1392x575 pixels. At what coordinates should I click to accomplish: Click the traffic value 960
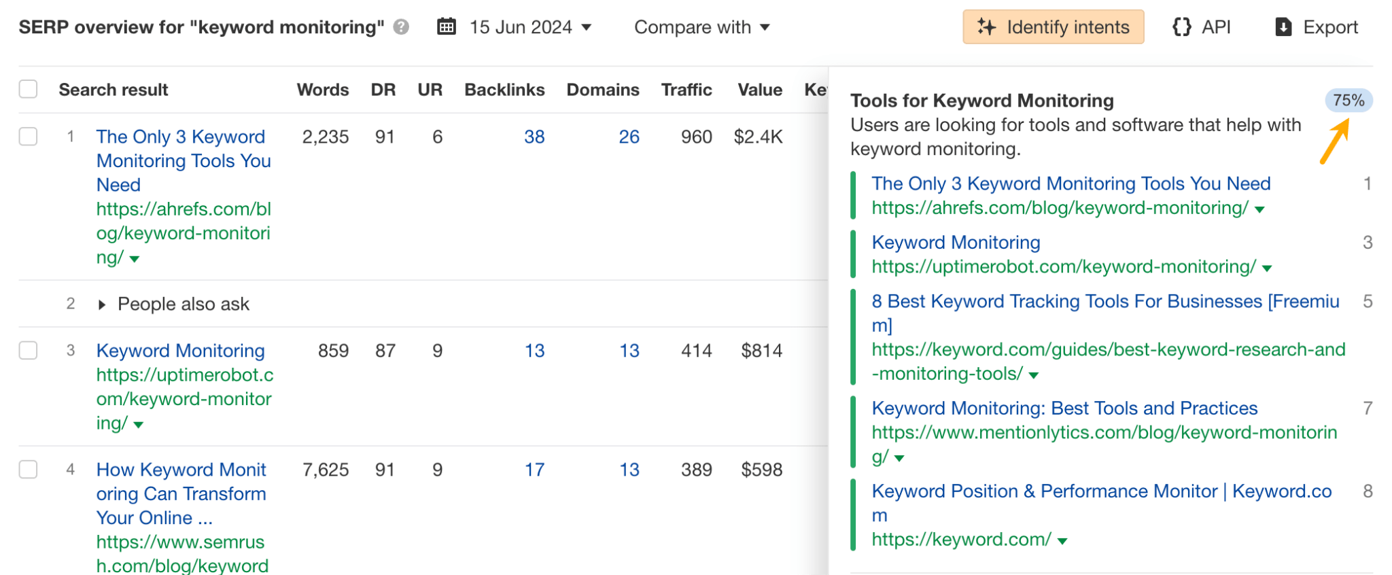click(x=697, y=137)
